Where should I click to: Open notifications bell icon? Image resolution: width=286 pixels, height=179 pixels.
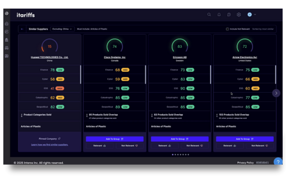(x=219, y=15)
